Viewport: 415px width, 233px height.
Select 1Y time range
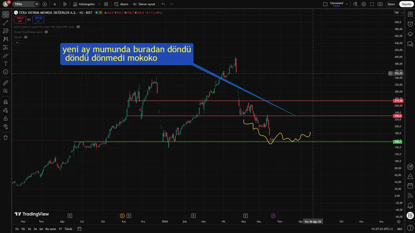(x=60, y=229)
